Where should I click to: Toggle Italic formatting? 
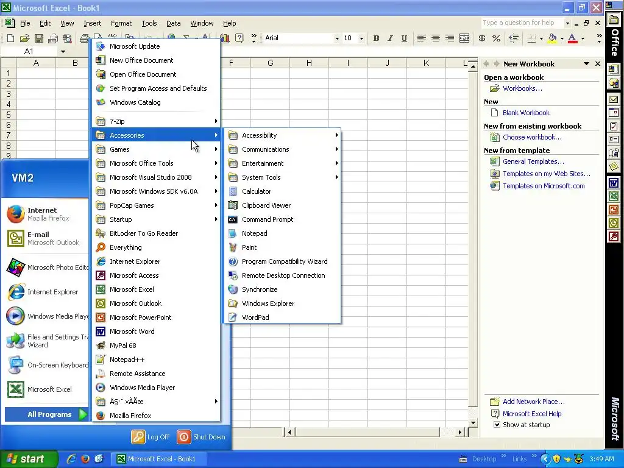[390, 38]
